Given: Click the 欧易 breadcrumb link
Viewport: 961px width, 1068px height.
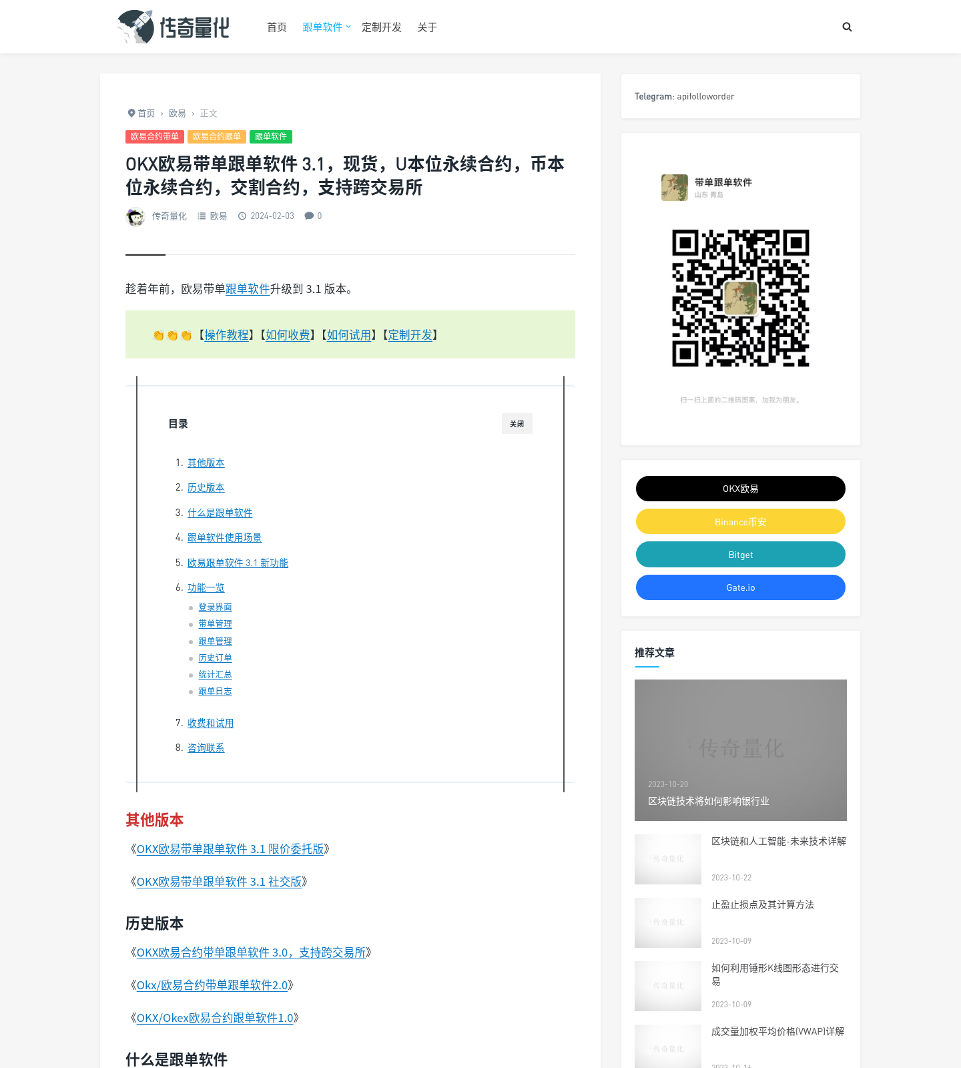Looking at the screenshot, I should tap(178, 113).
